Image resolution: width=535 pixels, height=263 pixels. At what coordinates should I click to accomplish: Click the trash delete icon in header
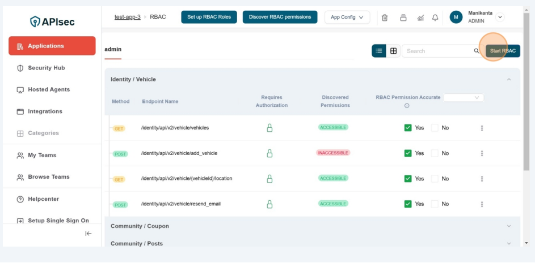[x=385, y=18]
